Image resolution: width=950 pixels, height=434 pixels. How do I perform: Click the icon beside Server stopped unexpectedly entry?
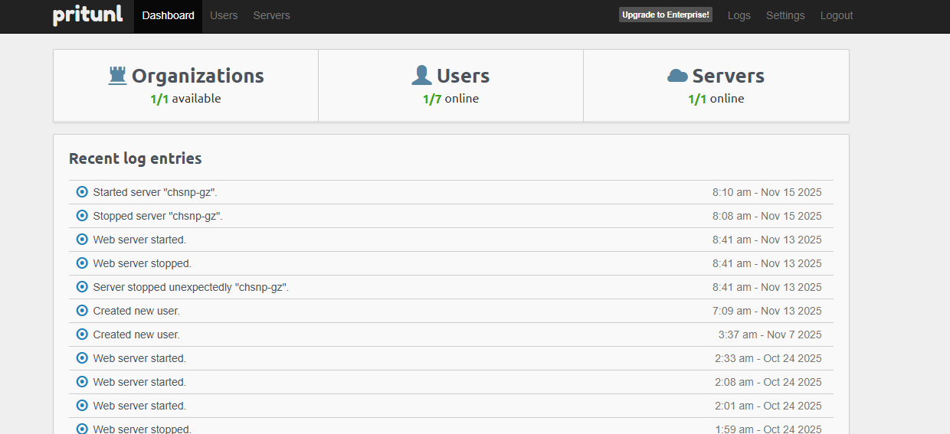[x=82, y=287]
